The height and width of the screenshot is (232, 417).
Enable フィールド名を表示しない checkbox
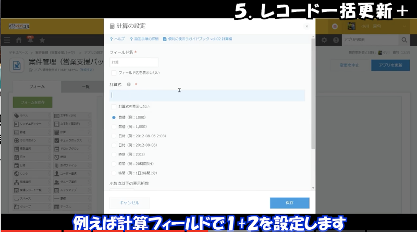click(114, 72)
